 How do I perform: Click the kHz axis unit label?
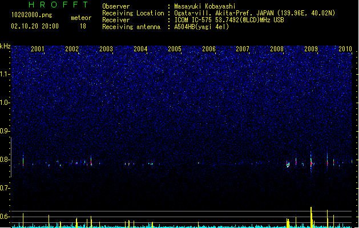tap(5, 46)
